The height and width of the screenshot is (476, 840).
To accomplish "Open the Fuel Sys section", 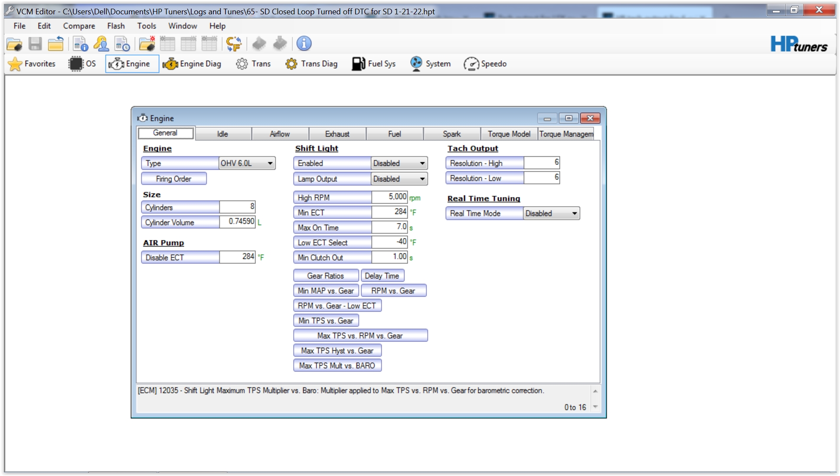I will (x=374, y=64).
